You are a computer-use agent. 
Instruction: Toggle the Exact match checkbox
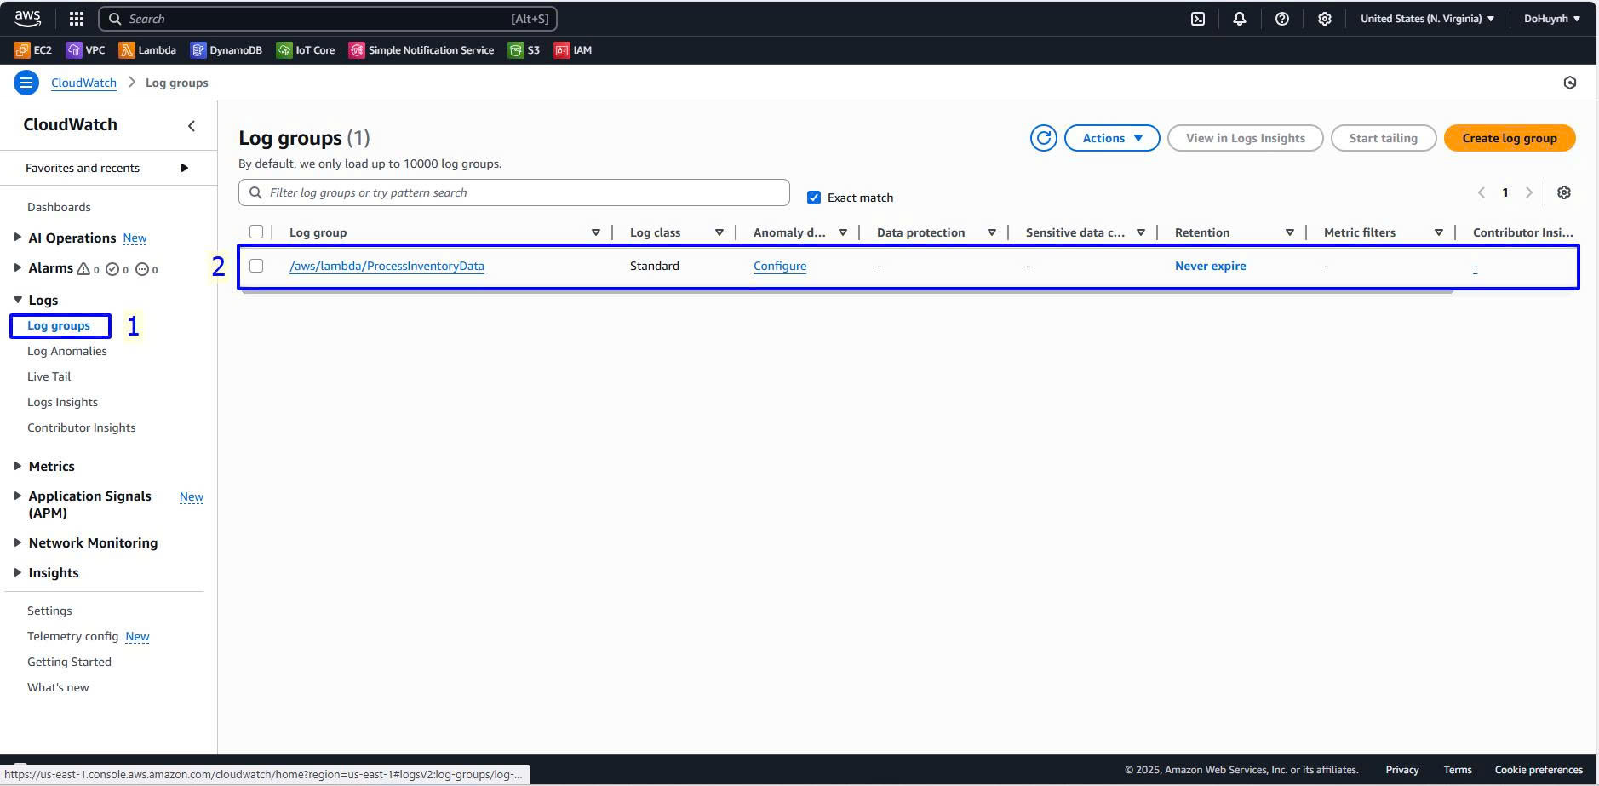click(814, 198)
